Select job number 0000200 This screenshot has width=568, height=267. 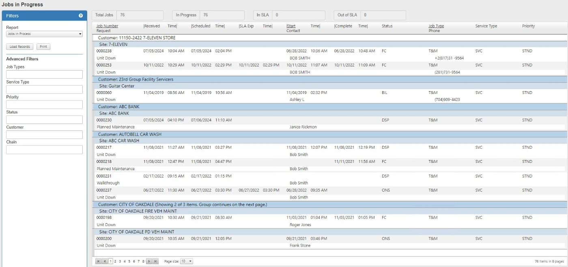(x=104, y=239)
